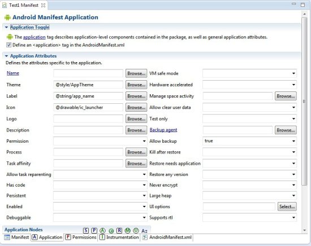
Task: Switch to the Instrumentation tab
Action: (119, 237)
